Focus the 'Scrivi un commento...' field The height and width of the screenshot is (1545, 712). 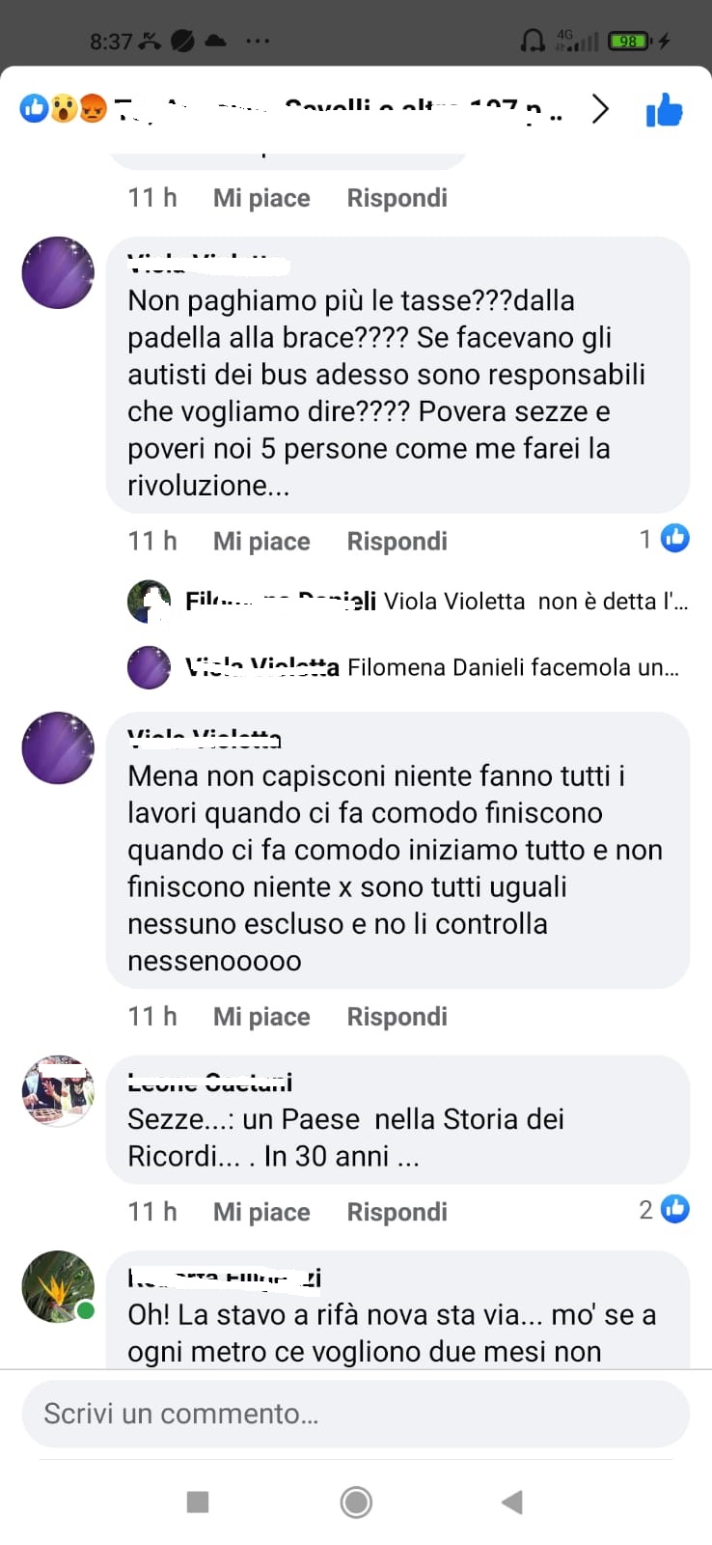(356, 1414)
